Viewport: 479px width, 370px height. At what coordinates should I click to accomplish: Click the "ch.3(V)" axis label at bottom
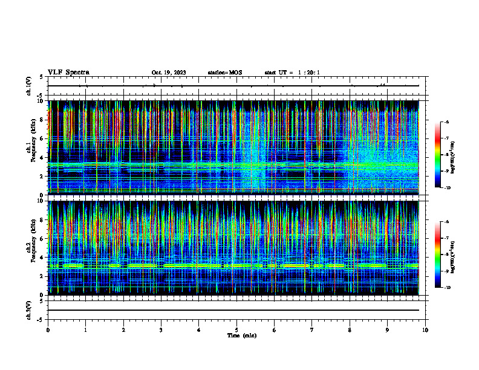tap(28, 310)
